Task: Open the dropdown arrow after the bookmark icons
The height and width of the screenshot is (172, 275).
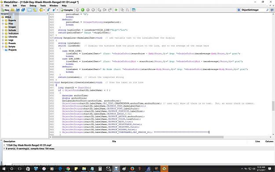Action: (x=57, y=10)
